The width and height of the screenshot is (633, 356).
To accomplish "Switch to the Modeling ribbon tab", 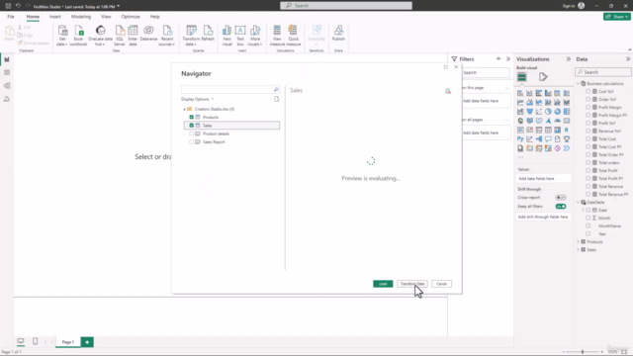I will tap(81, 17).
